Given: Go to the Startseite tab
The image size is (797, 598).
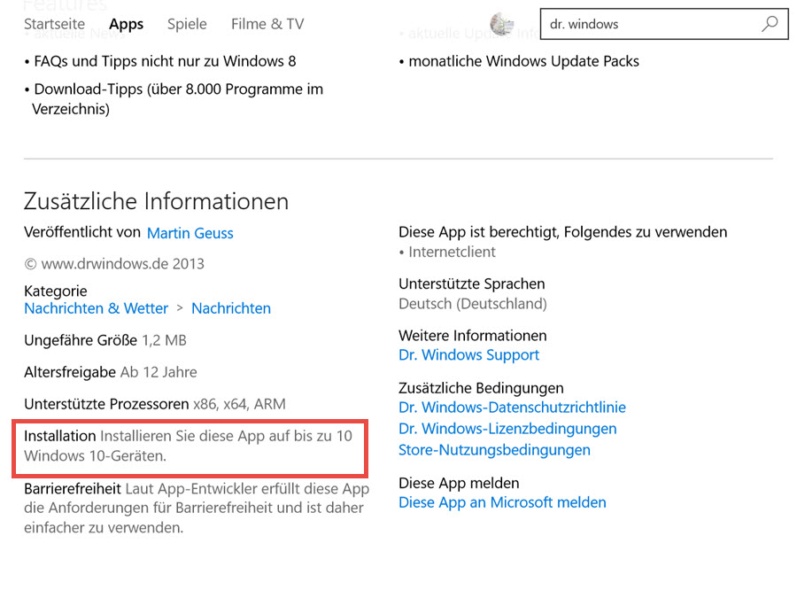Looking at the screenshot, I should coord(54,24).
